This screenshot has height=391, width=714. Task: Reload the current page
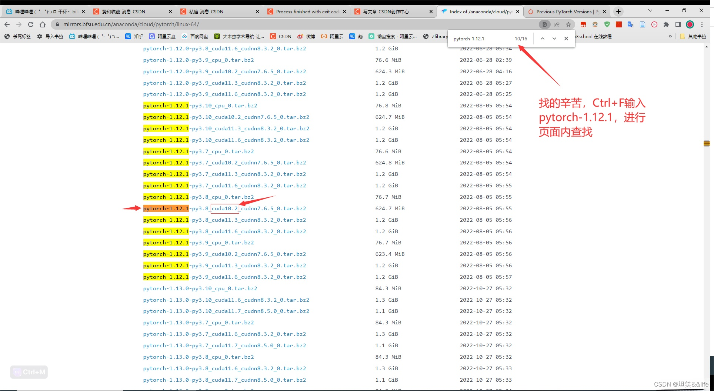(31, 24)
